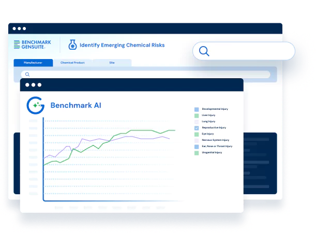Click first window dot in Benchmark AI window

coord(27,85)
